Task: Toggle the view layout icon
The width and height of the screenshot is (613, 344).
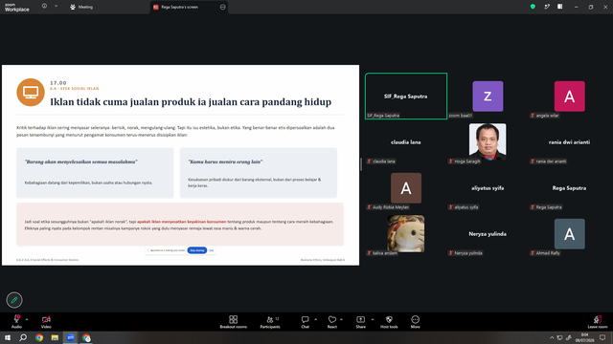Action: pyautogui.click(x=559, y=7)
